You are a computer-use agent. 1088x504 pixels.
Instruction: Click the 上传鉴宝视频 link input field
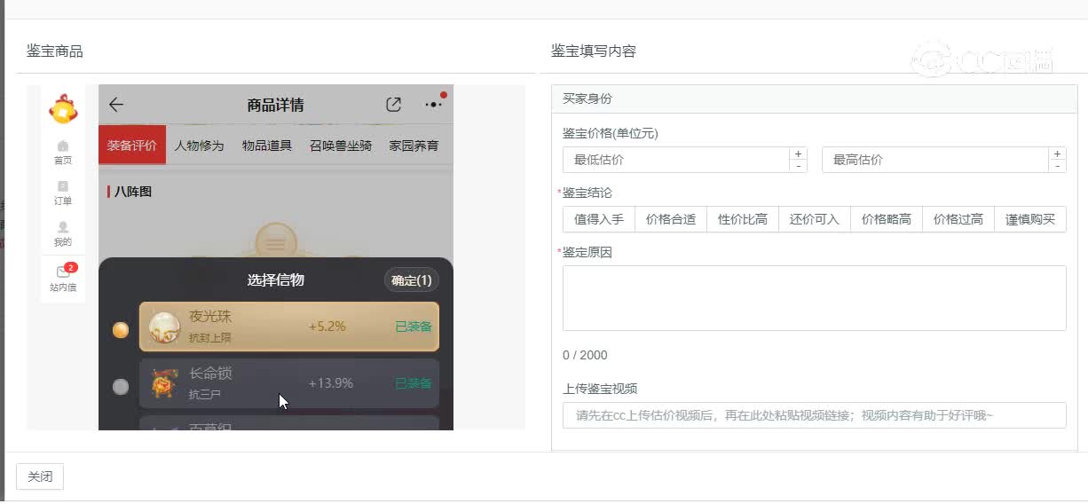(x=815, y=415)
